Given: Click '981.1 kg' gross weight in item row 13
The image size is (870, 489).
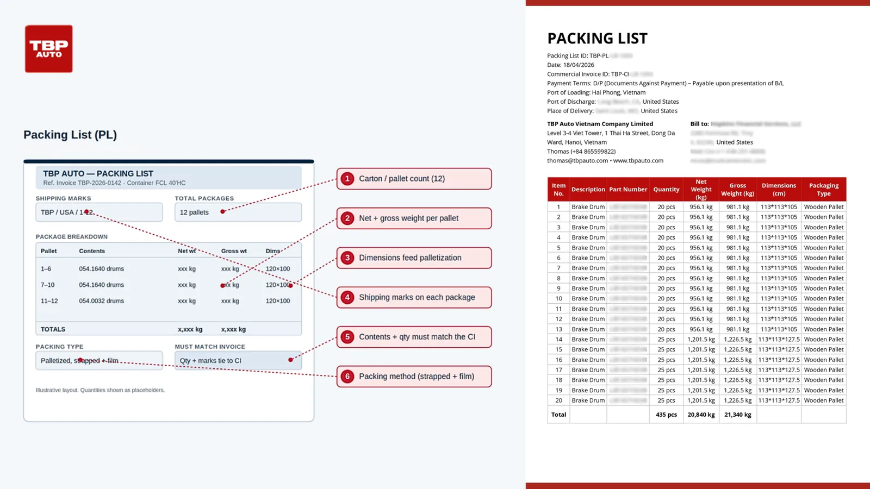Looking at the screenshot, I should click(x=737, y=329).
